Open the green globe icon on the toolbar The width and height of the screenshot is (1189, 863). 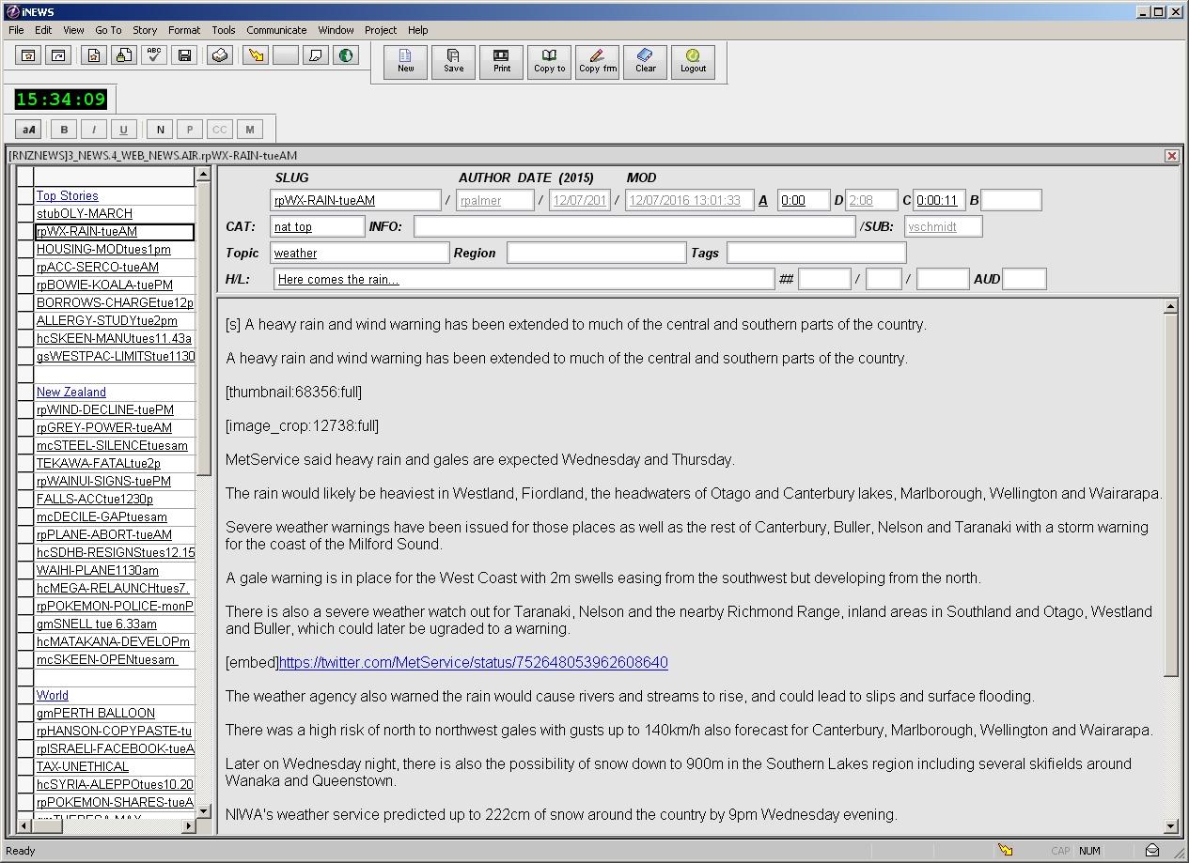point(346,54)
